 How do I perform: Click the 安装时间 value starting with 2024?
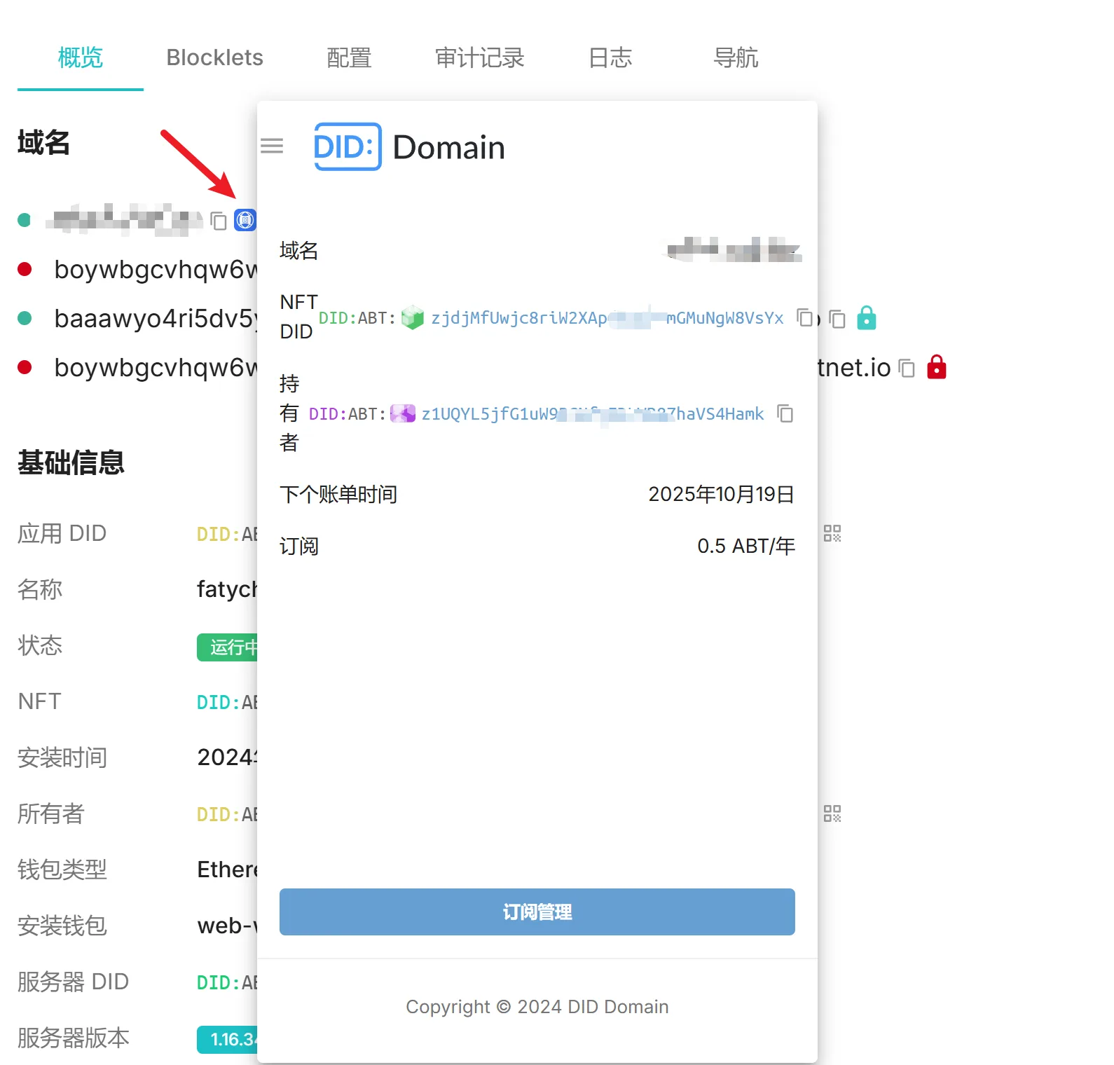pos(227,757)
